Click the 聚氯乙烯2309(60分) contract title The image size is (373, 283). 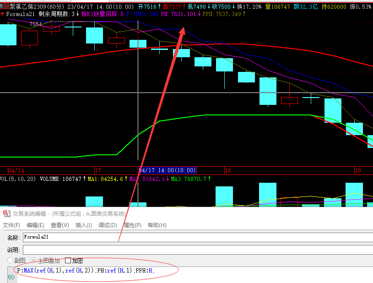[37, 7]
